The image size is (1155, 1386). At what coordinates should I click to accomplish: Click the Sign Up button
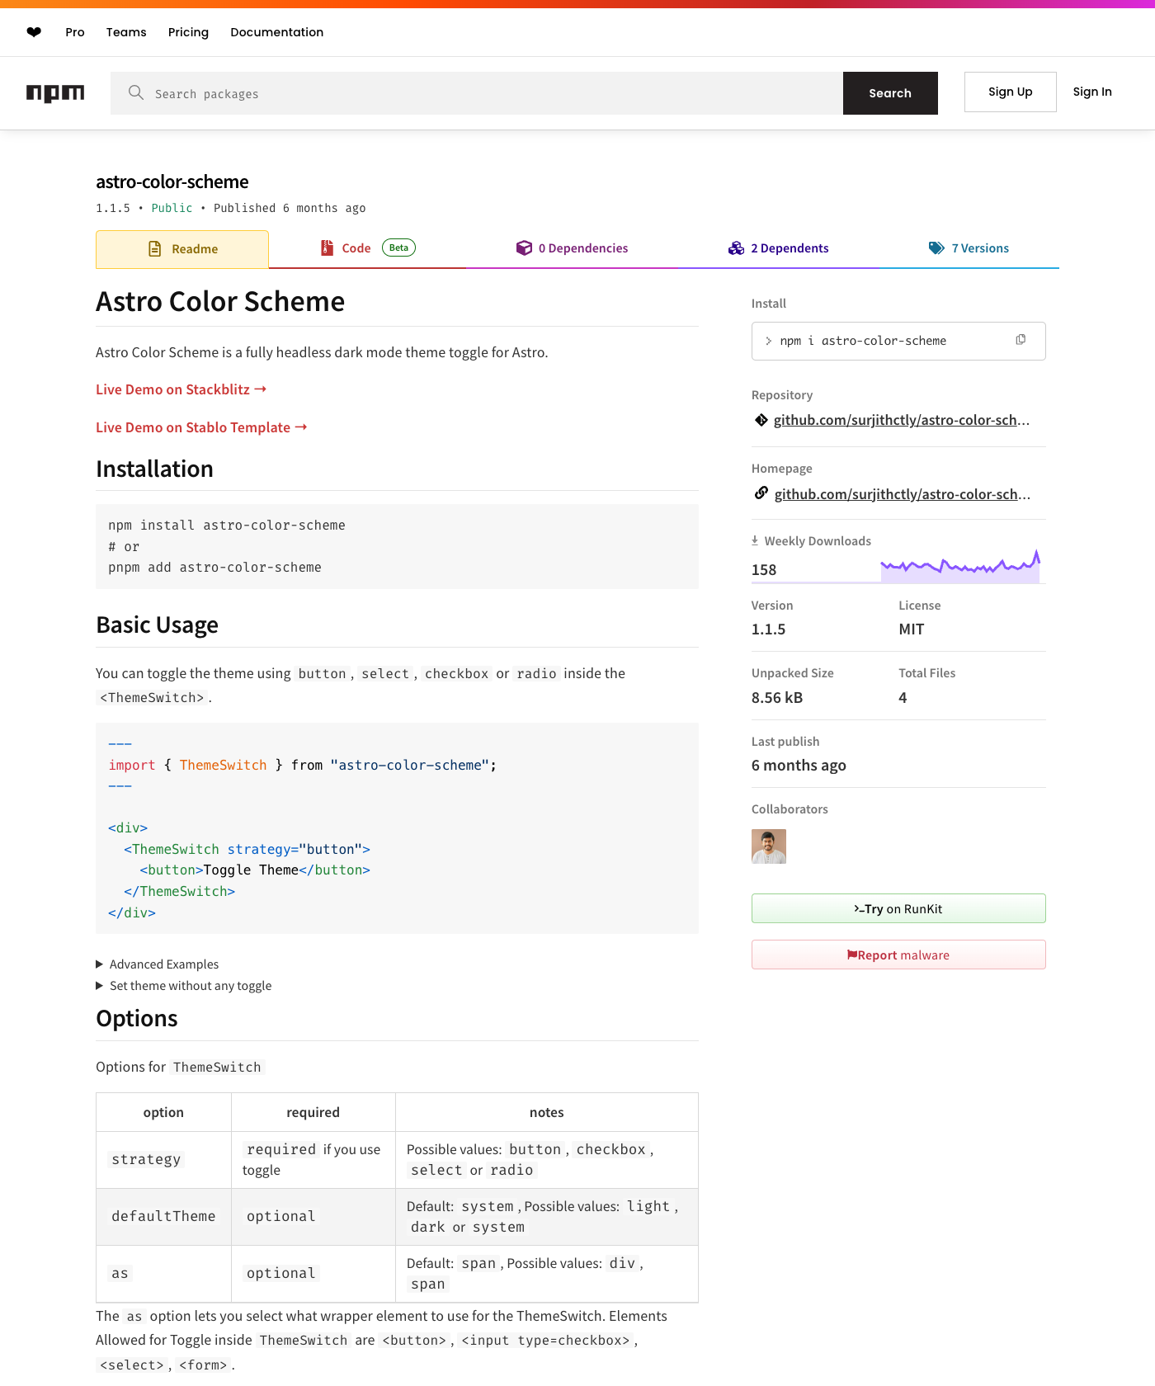[1010, 92]
